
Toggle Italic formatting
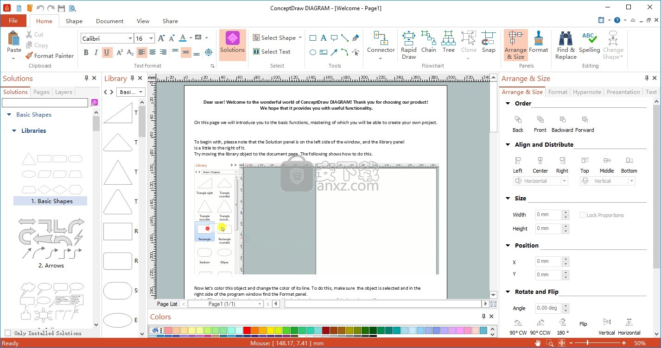[x=96, y=52]
